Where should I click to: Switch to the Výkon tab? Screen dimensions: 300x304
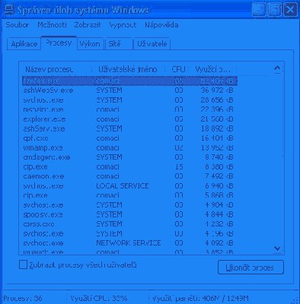click(x=90, y=44)
